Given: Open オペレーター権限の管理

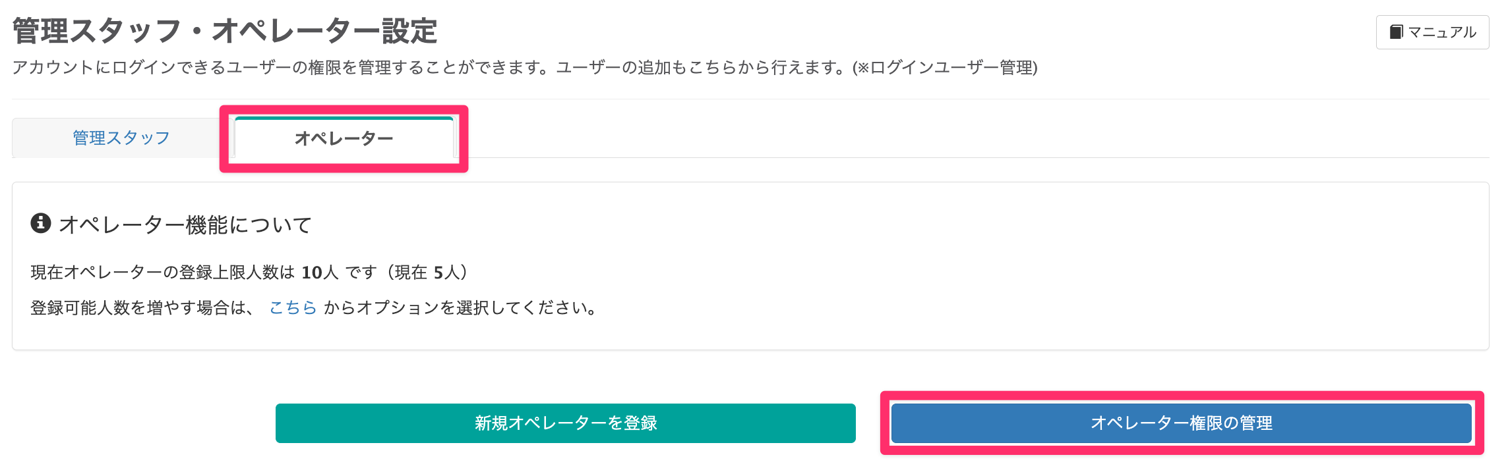Looking at the screenshot, I should click(1181, 423).
